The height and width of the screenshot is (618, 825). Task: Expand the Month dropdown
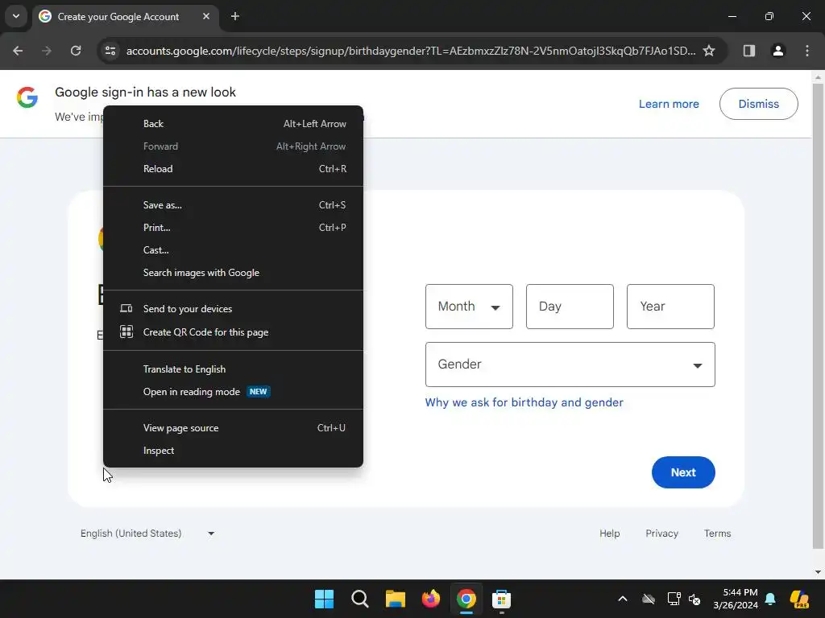pyautogui.click(x=469, y=307)
